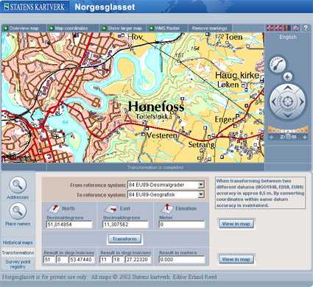The image size is (313, 287).
Task: Open the Place names search magnifier
Action: [x=18, y=211]
